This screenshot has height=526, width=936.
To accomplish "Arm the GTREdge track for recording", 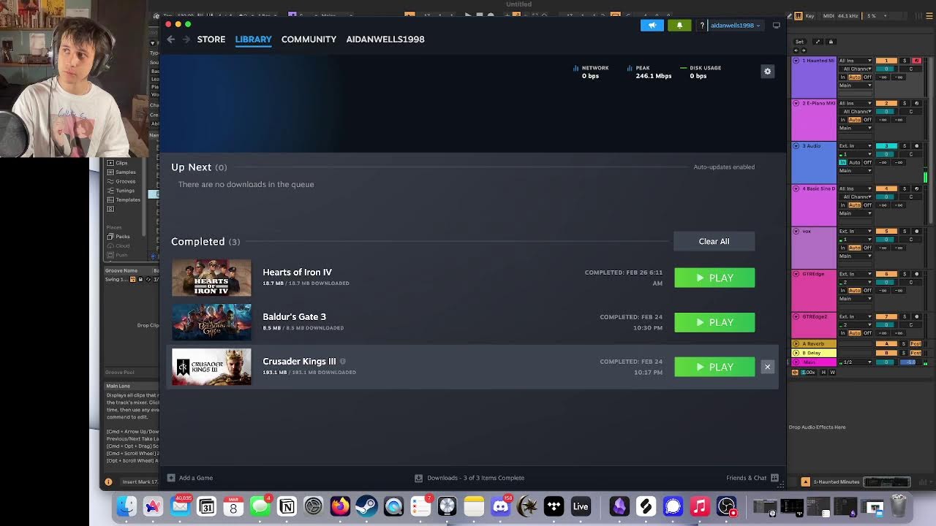I will [917, 274].
